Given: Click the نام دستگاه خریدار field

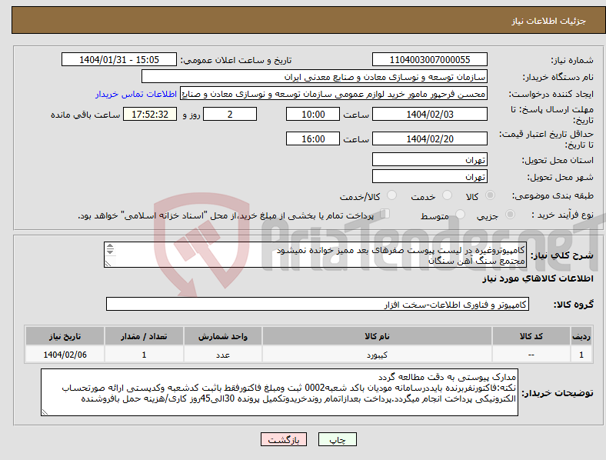Looking at the screenshot, I should (315, 76).
